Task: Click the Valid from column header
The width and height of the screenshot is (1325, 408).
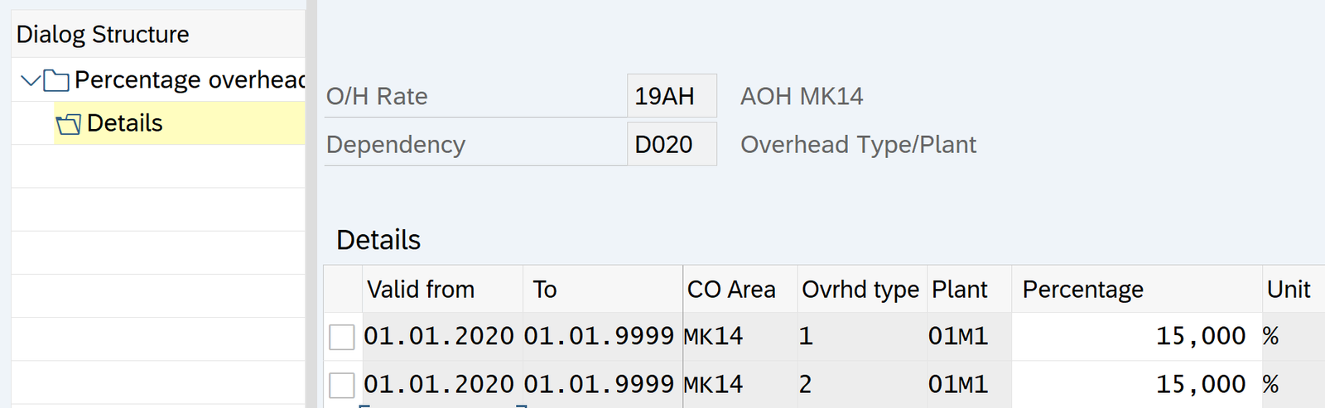Action: (x=421, y=290)
